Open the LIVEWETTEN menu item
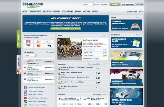164x107 pixels. tap(36, 11)
